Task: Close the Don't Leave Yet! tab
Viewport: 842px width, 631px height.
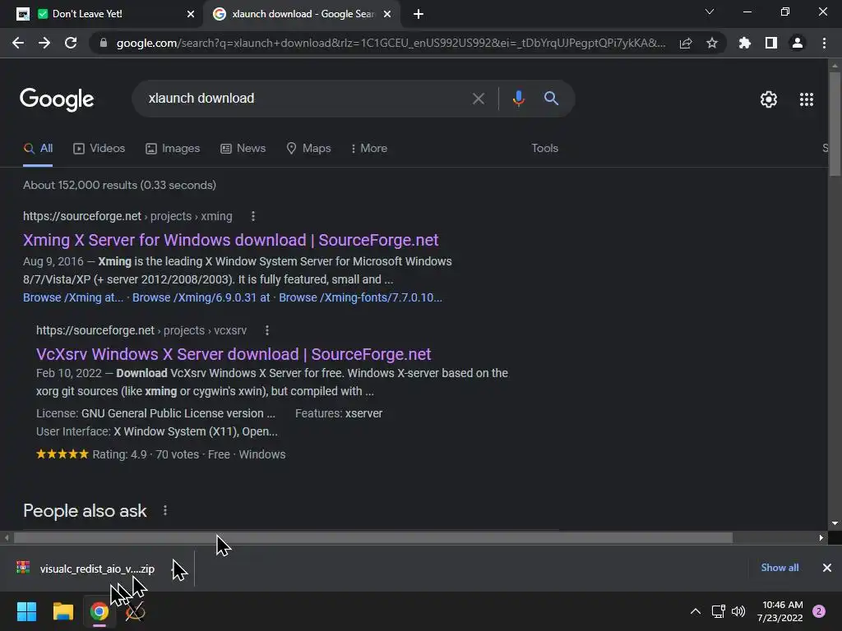Action: tap(191, 14)
